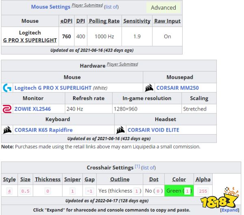Open Logitech G PRO X SUPERLIGHT hardware link
Screen dimensions: 244x215
[x=53, y=88]
